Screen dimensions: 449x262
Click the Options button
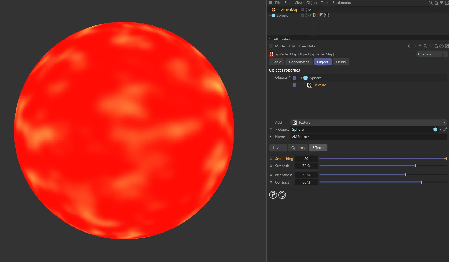pyautogui.click(x=298, y=148)
